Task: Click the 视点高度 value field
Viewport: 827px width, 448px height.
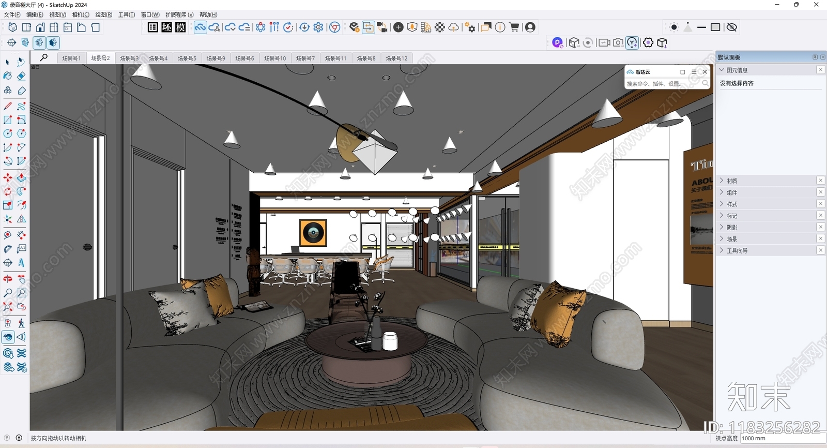Action: [x=782, y=438]
